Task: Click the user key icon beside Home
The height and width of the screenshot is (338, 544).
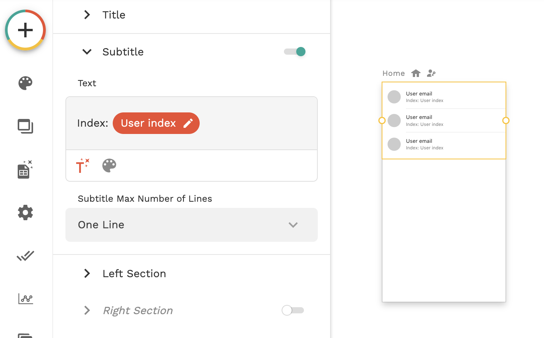Action: click(431, 73)
